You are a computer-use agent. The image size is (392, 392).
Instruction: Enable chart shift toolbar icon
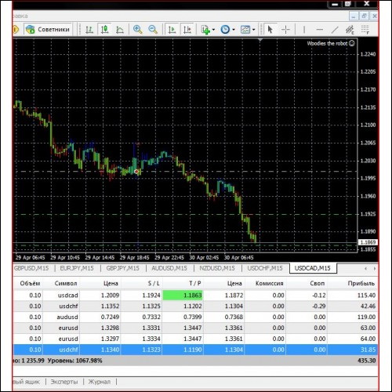(x=187, y=30)
